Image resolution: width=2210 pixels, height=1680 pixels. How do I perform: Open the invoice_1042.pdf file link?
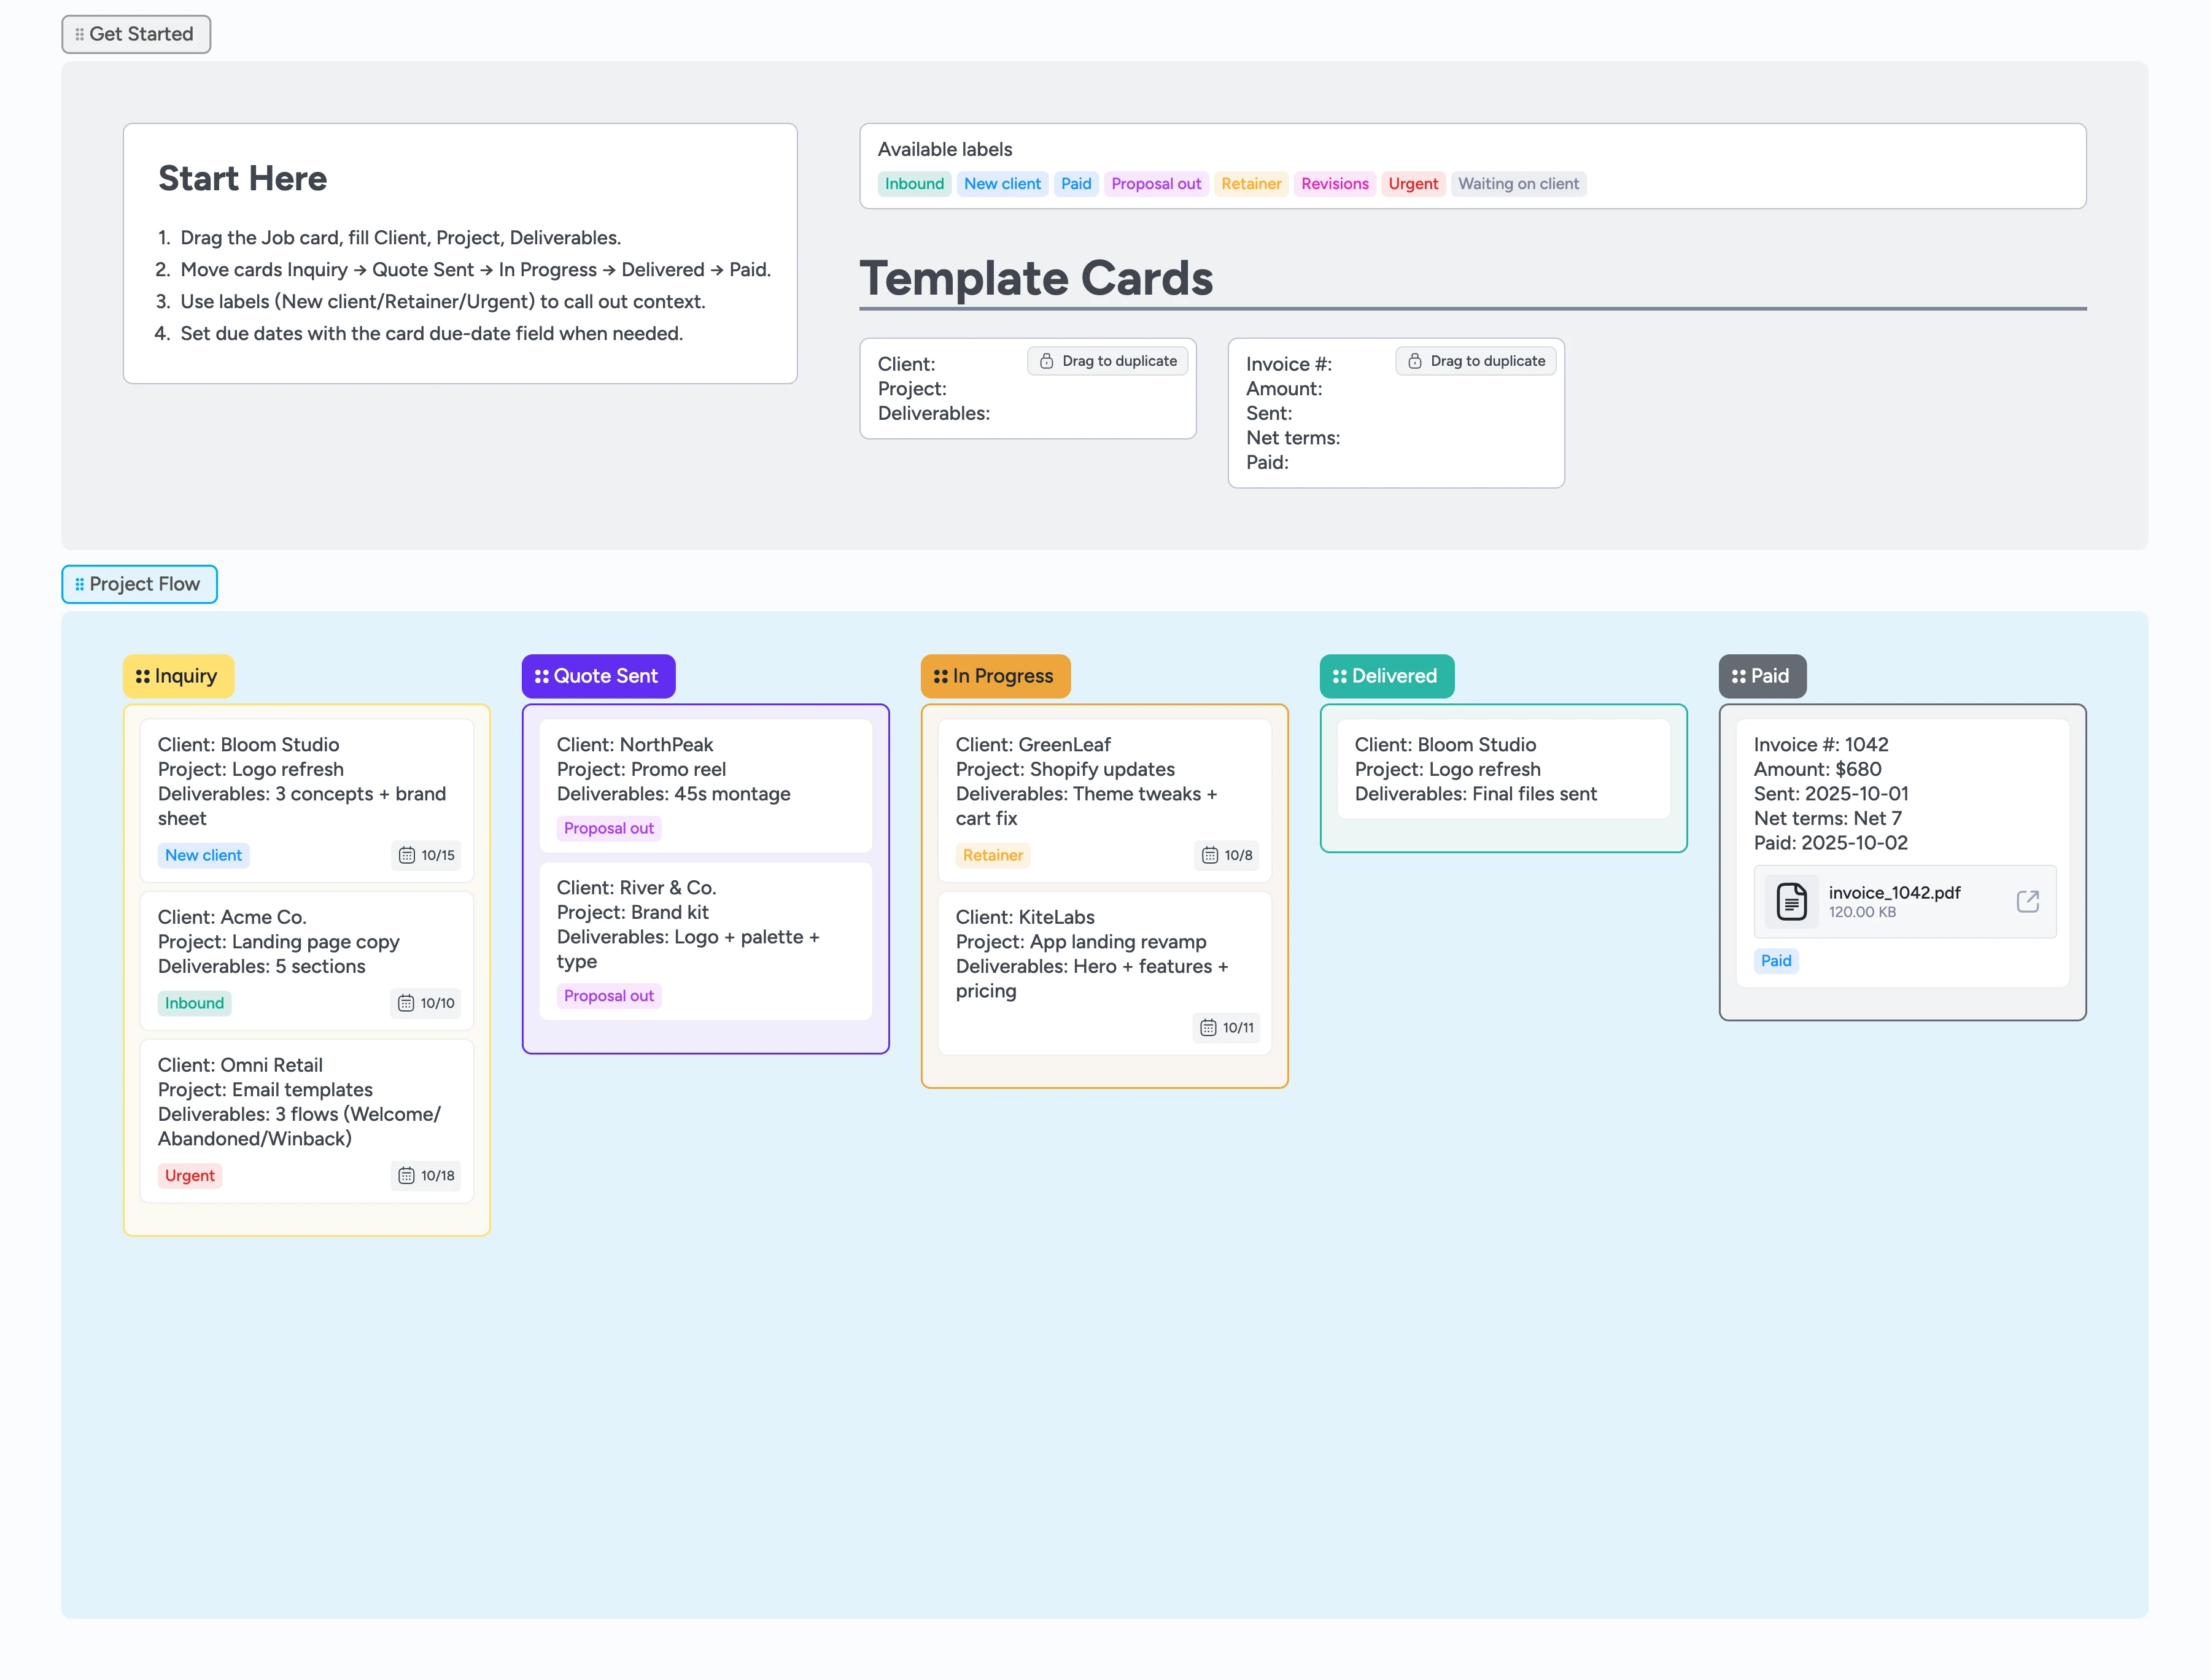[x=1894, y=894]
